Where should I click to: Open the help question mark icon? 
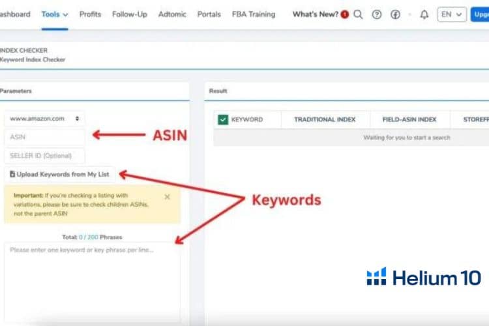pyautogui.click(x=377, y=14)
